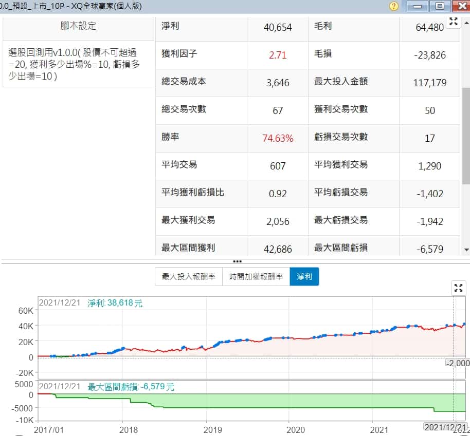
Task: Maximize the XQ全球贏家 window
Action: coord(440,6)
